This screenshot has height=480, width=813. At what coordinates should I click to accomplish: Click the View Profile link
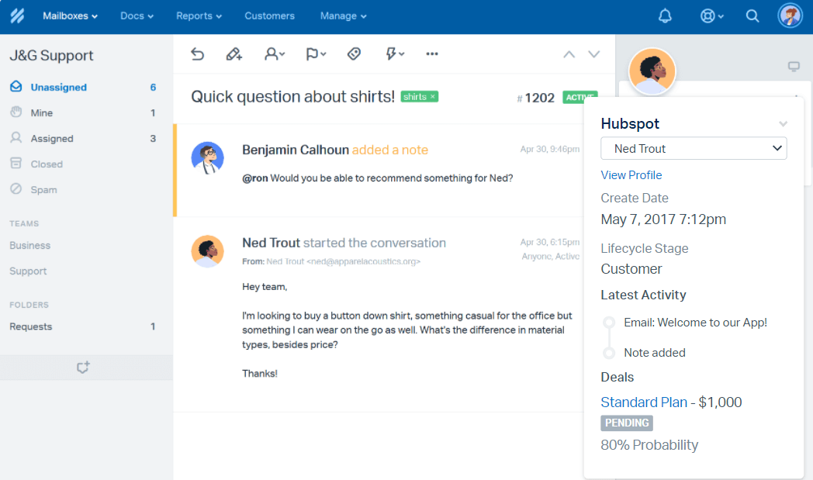[x=631, y=175]
